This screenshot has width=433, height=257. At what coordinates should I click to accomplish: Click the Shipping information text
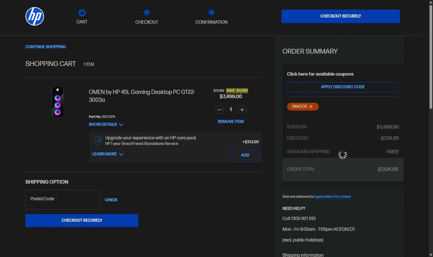pyautogui.click(x=303, y=255)
